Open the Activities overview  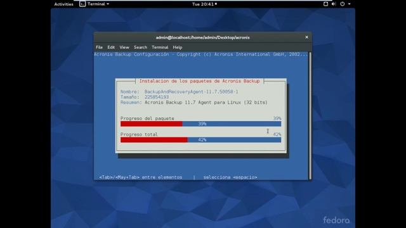pos(63,4)
